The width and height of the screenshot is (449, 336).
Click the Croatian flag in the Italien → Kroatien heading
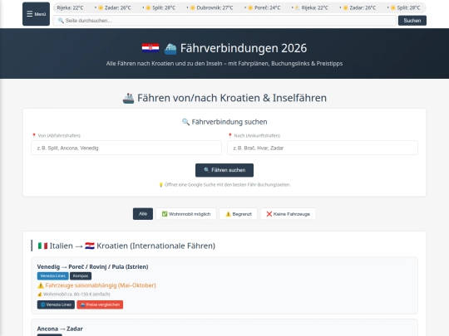tap(90, 246)
